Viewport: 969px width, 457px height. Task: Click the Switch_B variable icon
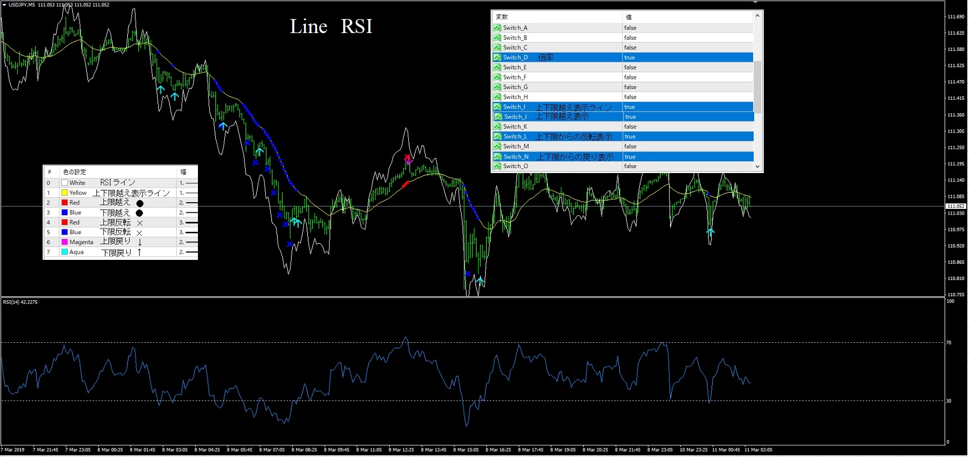point(497,38)
